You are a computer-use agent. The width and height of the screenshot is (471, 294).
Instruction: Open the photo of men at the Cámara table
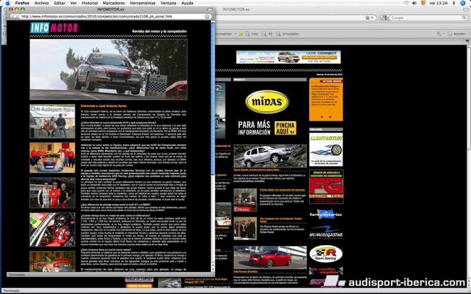tap(245, 200)
